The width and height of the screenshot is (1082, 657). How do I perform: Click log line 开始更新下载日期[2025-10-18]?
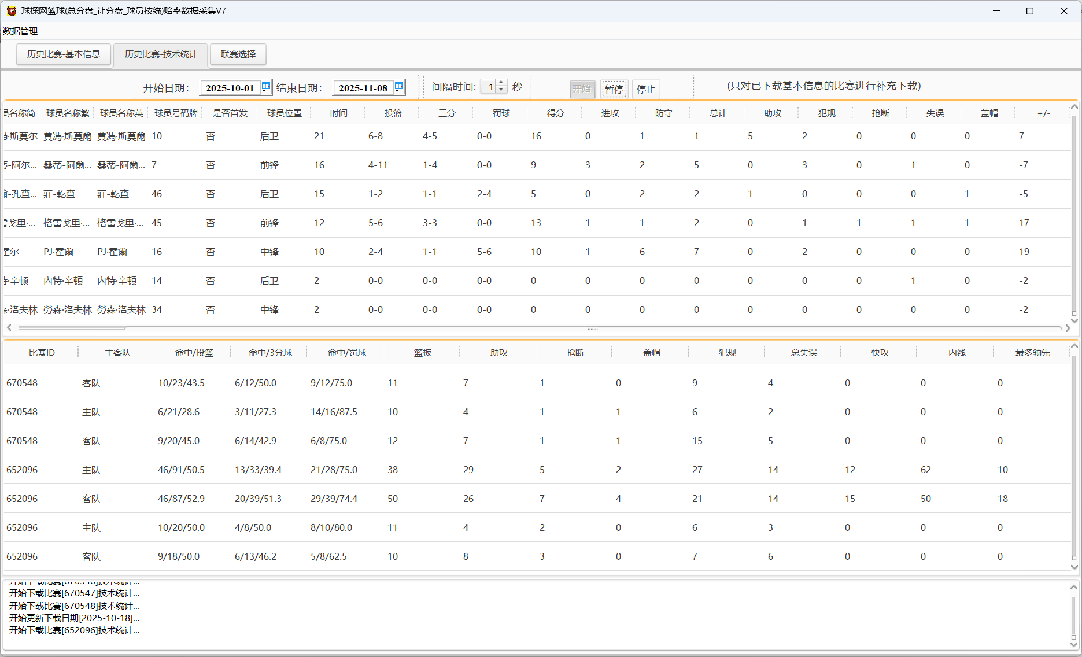point(74,618)
